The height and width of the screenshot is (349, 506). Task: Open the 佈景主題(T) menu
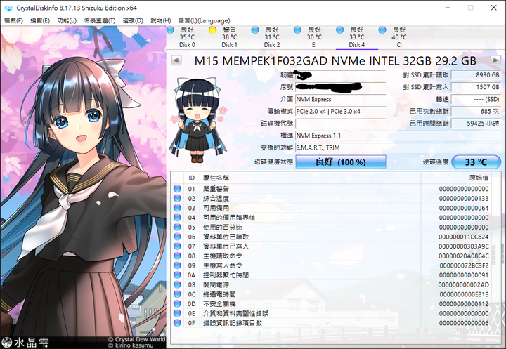point(99,20)
